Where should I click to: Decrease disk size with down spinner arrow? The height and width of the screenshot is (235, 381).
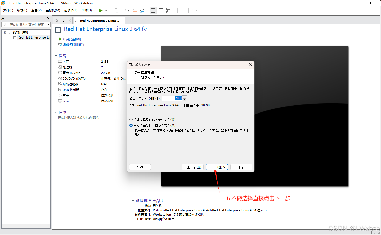(x=184, y=100)
